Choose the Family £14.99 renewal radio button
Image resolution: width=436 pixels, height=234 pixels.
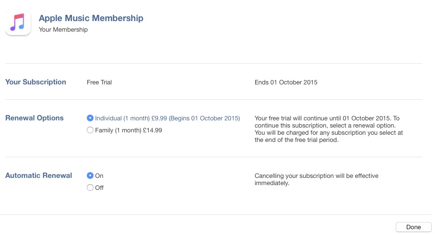(90, 130)
